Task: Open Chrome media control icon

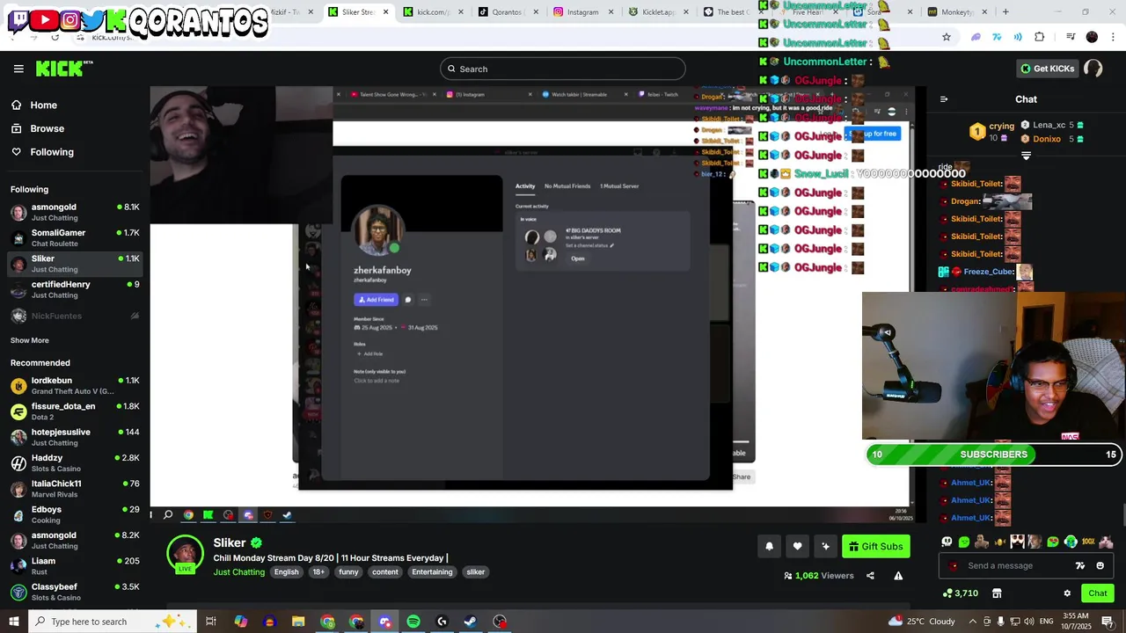Action: 1071,37
